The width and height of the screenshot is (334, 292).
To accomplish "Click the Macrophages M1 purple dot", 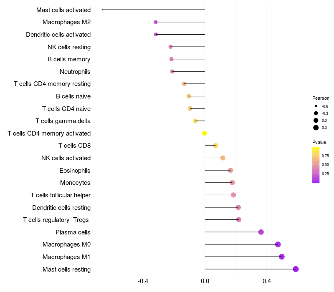I will point(281,257).
